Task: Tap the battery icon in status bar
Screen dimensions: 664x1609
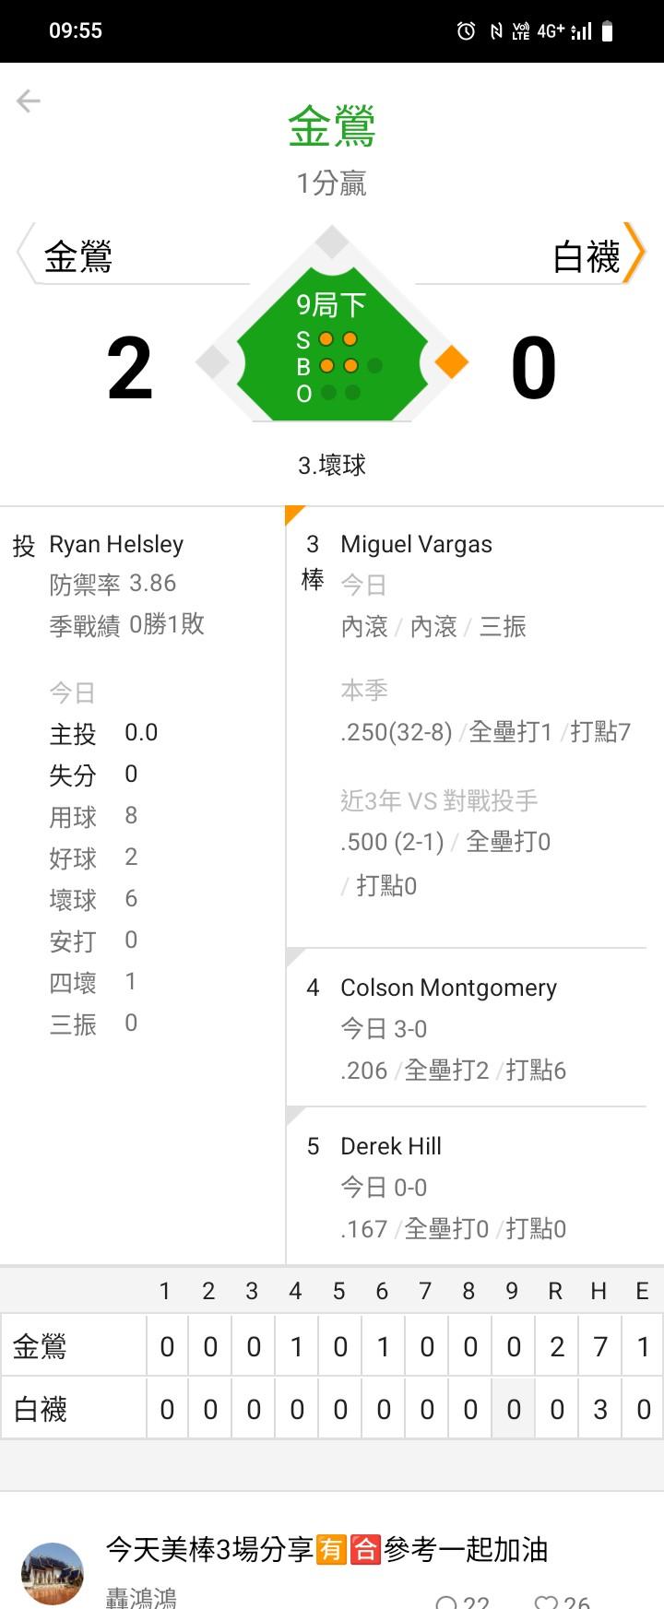Action: (x=607, y=31)
